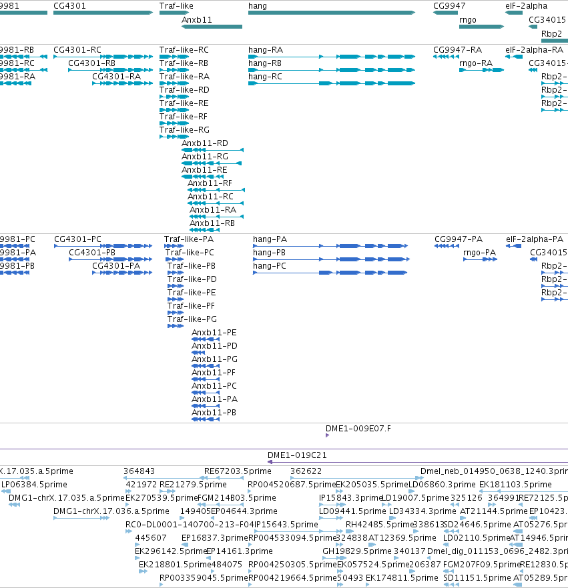This screenshot has height=588, width=568.
Task: Open the CG4301-PC protein label
Action: coord(77,239)
